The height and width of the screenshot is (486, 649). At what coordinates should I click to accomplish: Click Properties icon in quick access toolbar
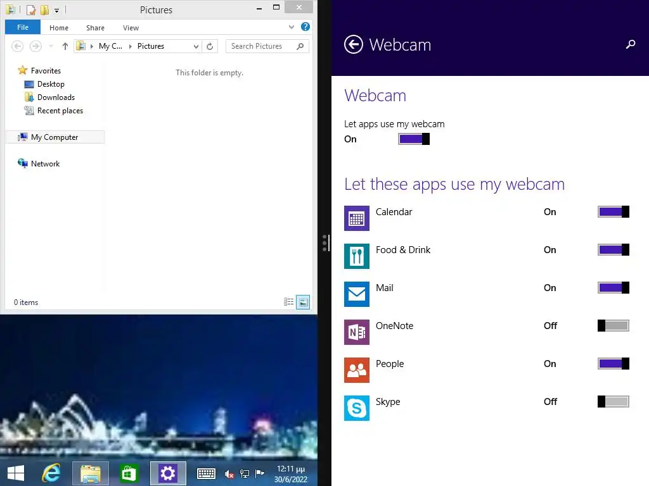tap(31, 9)
